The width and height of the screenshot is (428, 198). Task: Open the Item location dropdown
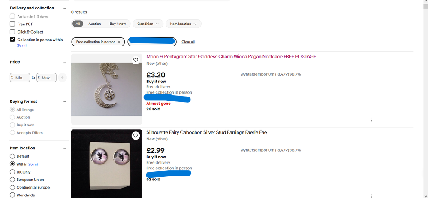183,24
